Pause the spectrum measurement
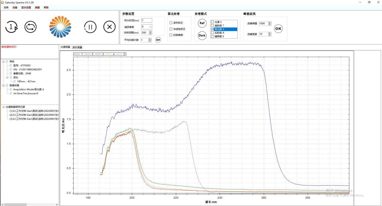Screen dimensions: 382x206 click(90, 27)
